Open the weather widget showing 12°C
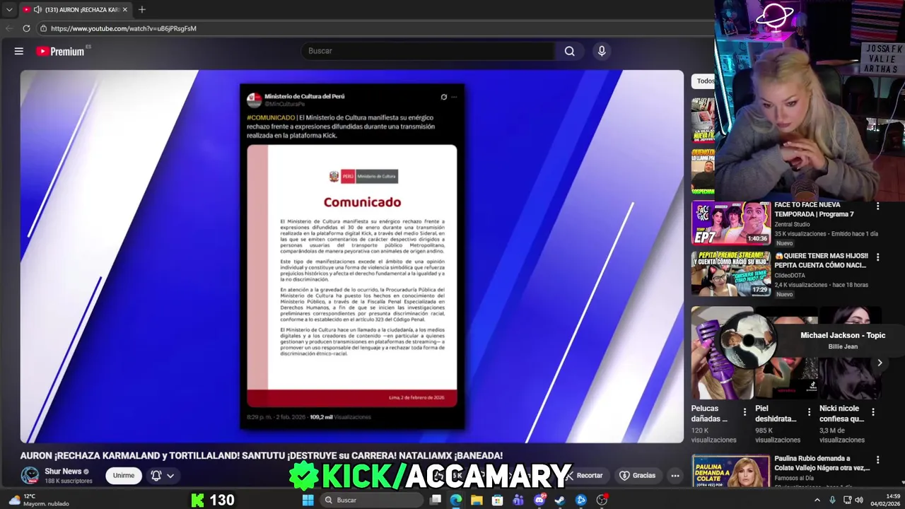This screenshot has width=905, height=509. (39, 500)
